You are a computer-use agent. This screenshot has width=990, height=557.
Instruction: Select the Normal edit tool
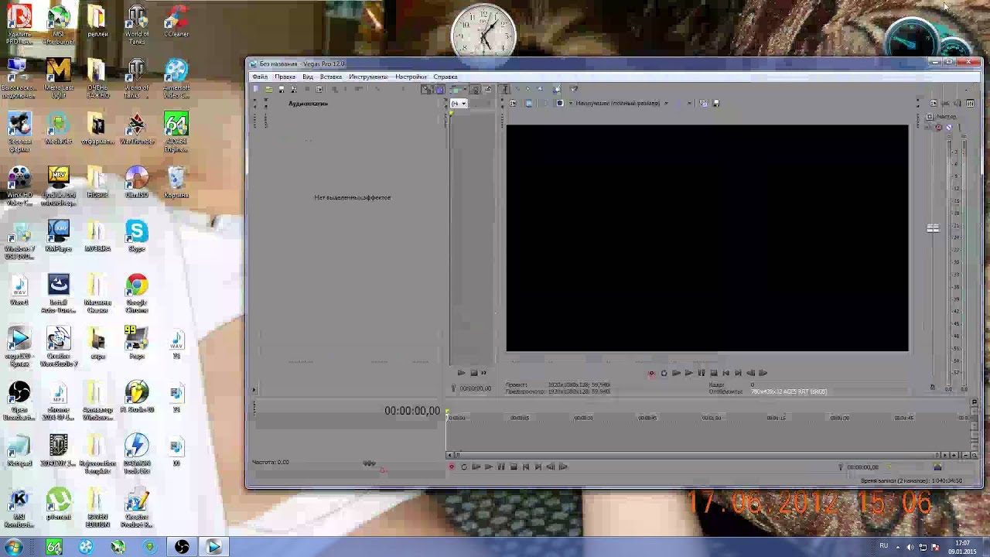[x=504, y=89]
